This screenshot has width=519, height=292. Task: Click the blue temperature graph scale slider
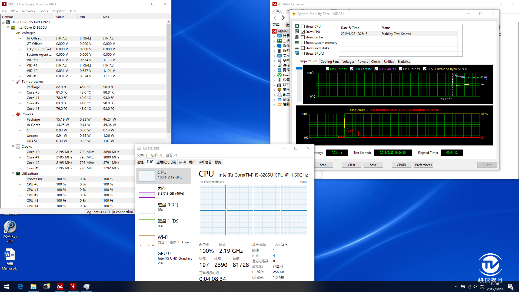tap(299, 68)
